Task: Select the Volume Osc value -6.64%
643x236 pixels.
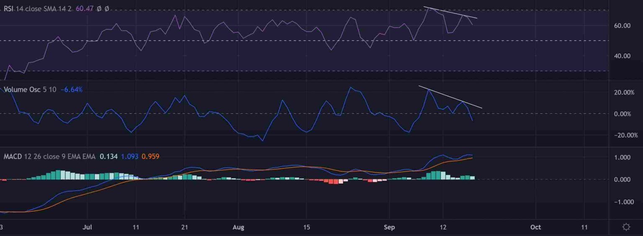Action: point(72,89)
